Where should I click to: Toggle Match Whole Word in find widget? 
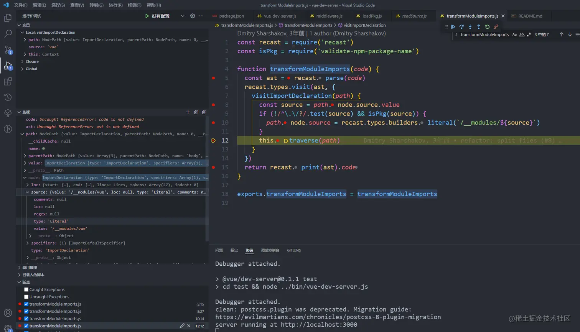pos(522,35)
